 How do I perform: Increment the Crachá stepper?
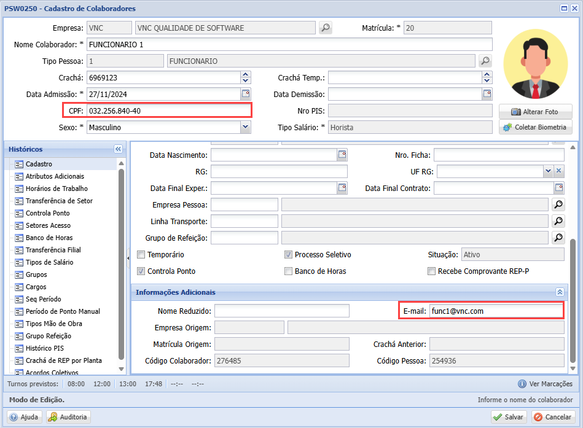click(x=245, y=74)
